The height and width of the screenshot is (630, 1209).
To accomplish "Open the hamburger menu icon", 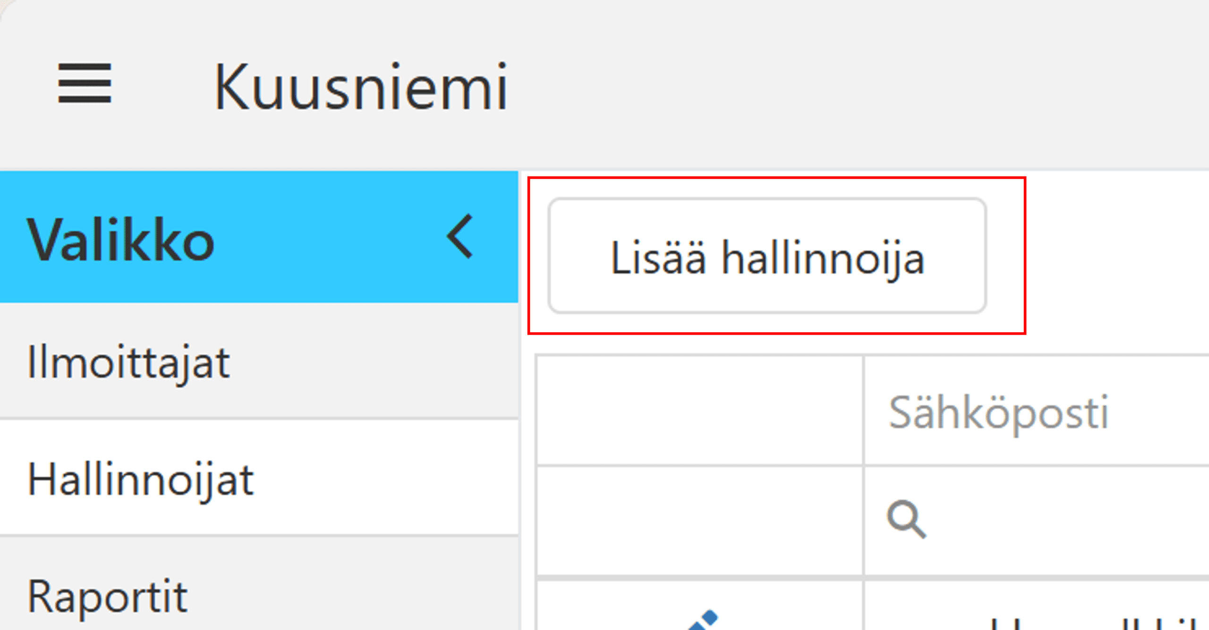I will coord(85,84).
